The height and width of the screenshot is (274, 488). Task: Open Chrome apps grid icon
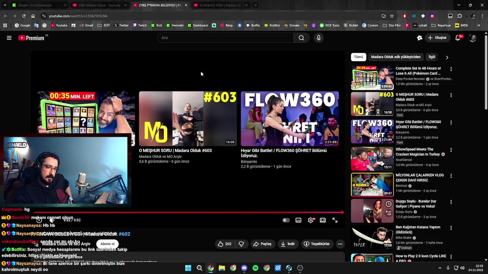tap(5, 25)
